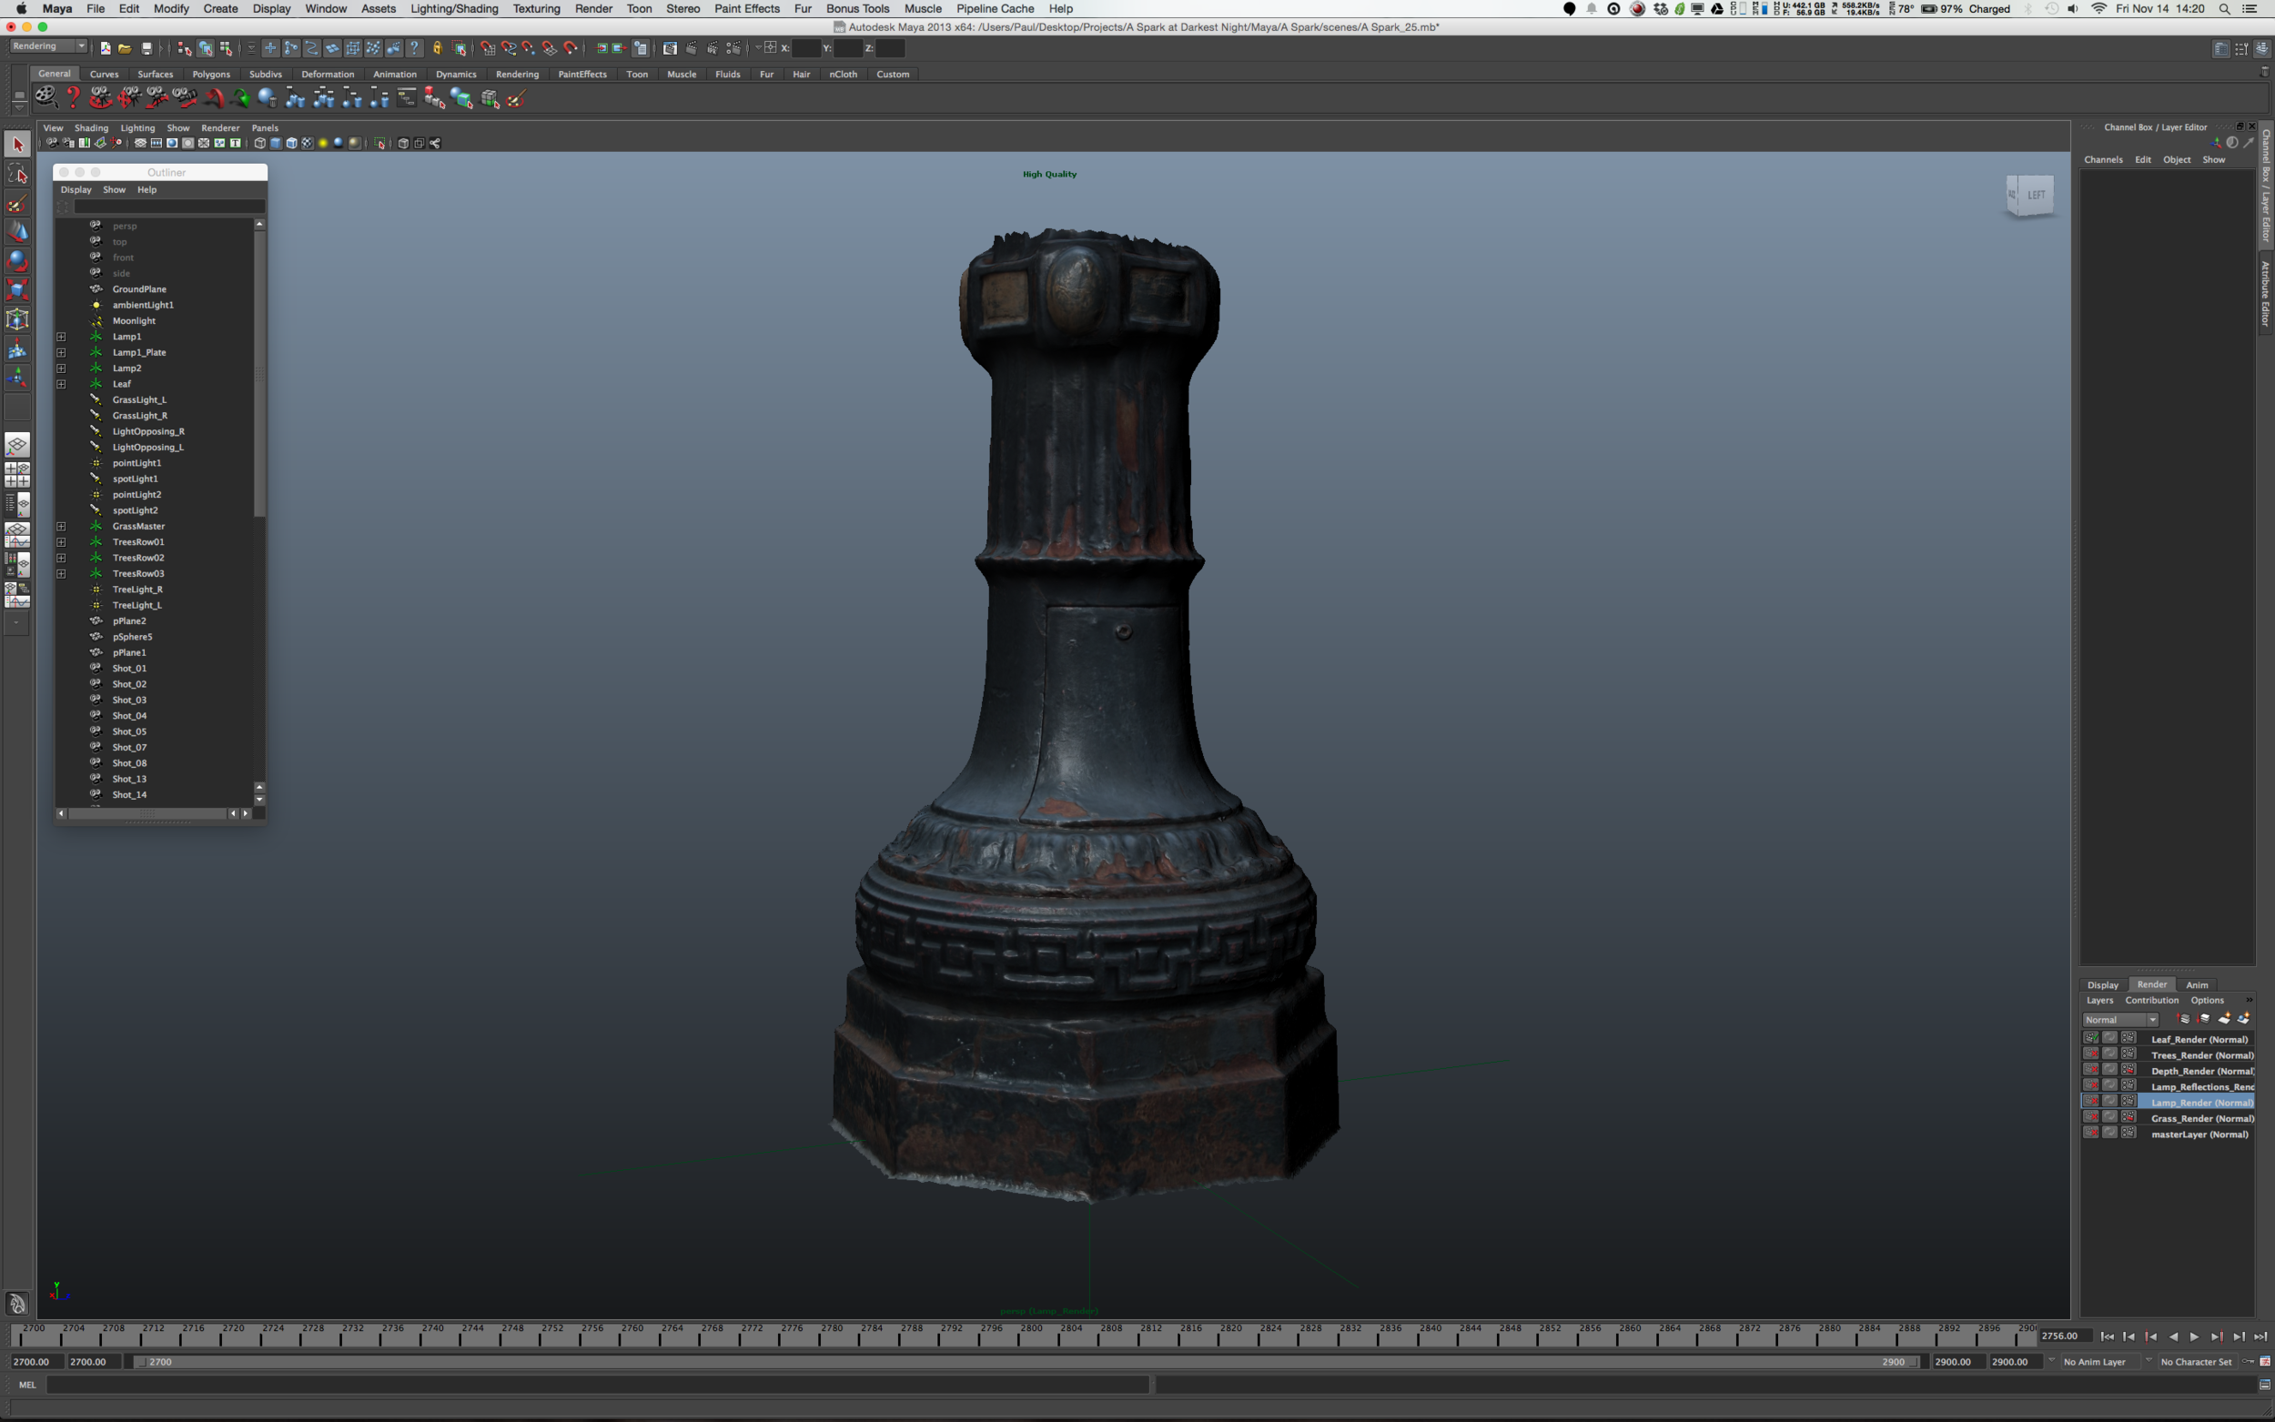2275x1422 pixels.
Task: Select the Show Manipulator tool
Action: coord(17,378)
